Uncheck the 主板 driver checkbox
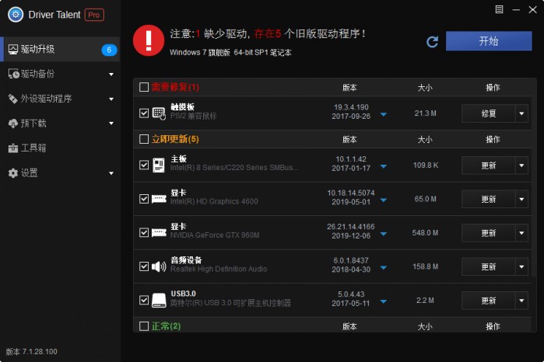Image resolution: width=544 pixels, height=362 pixels. 144,165
